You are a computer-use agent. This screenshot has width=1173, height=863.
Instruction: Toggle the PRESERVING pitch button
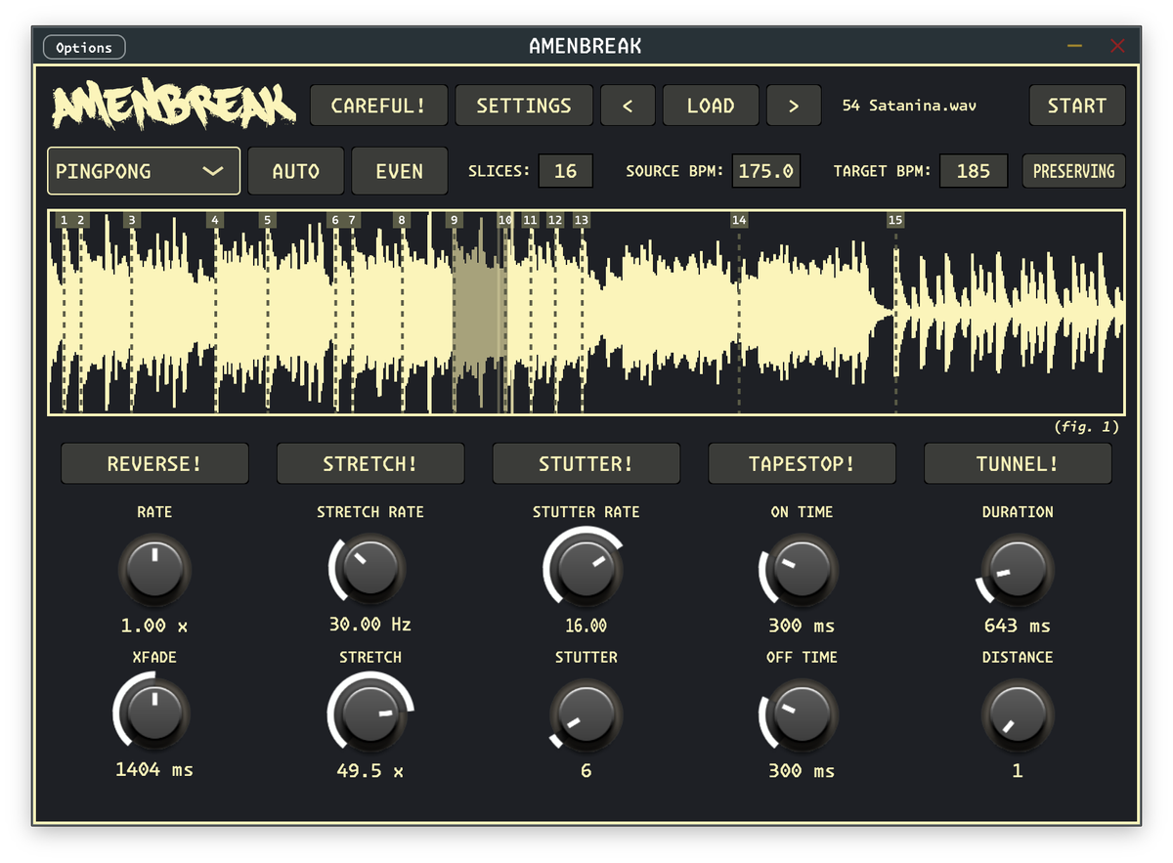point(1073,171)
